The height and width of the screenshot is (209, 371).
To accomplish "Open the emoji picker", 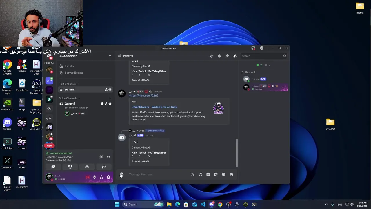I will (x=223, y=174).
